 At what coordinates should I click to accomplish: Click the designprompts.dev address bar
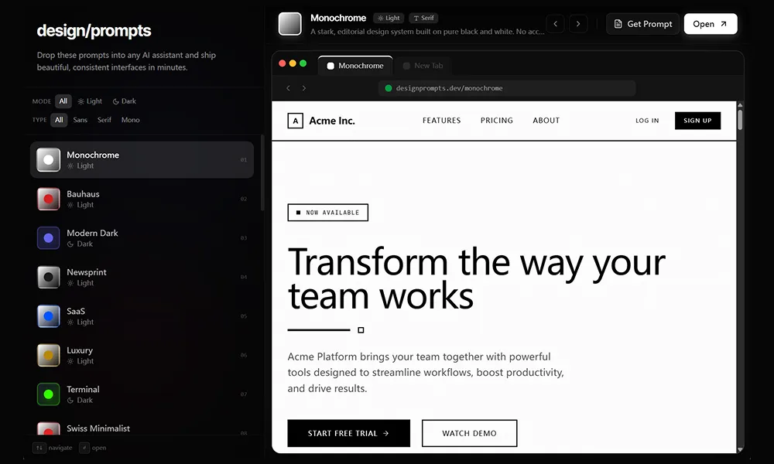point(507,88)
